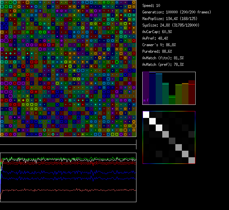This screenshot has width=229, height=210.
Task: Click the lowest red line in time graph
Action: pos(65,190)
